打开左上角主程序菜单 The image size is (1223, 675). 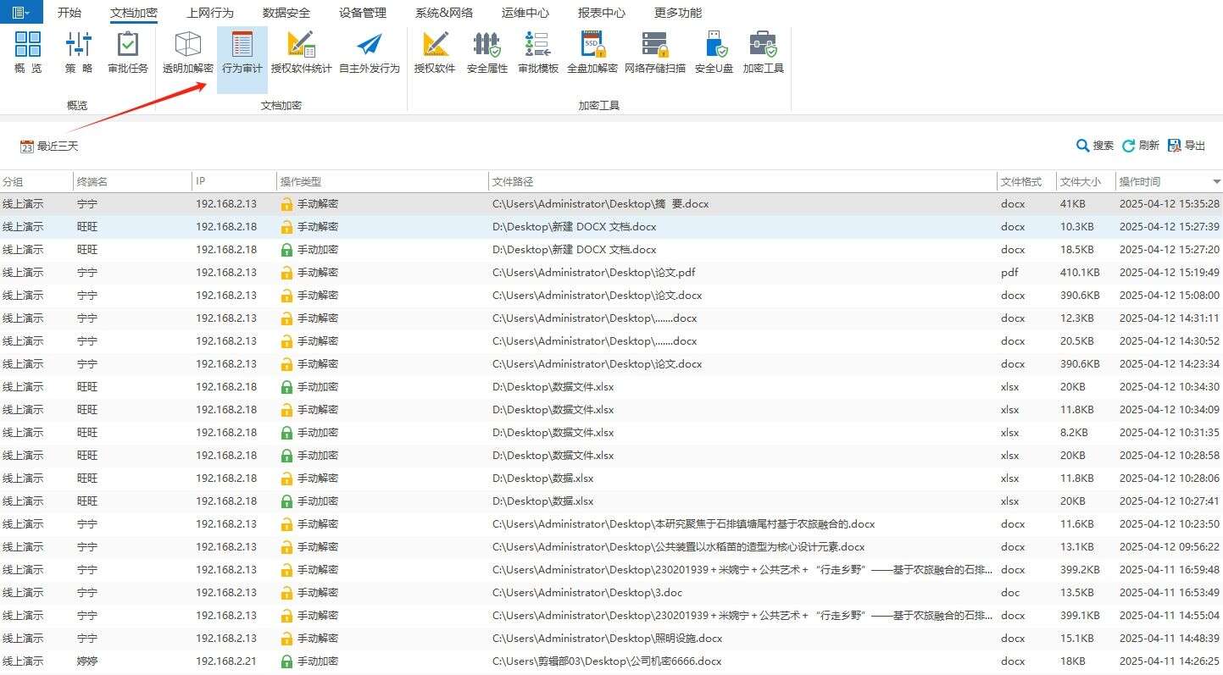coord(19,12)
